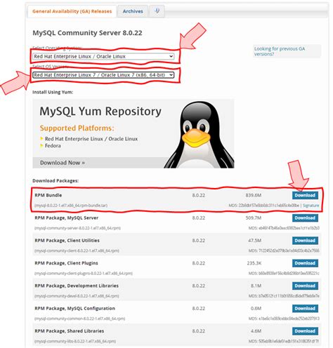Select 'RPM Package, MySQL Server' title text
Viewport: 333px width, 348px height.
(66, 217)
